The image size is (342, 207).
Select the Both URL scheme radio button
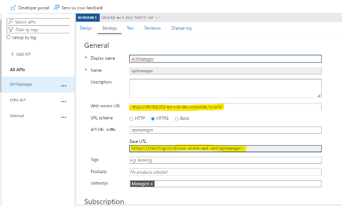click(176, 119)
